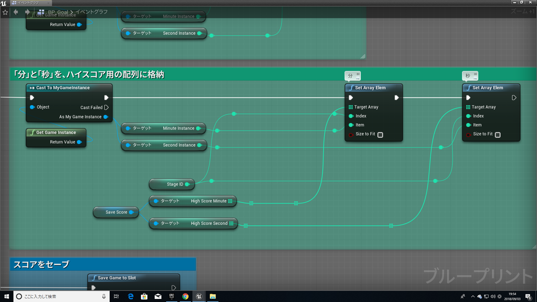The width and height of the screenshot is (537, 302).
Task: Click the taskbar microphone search icon
Action: [x=104, y=297]
